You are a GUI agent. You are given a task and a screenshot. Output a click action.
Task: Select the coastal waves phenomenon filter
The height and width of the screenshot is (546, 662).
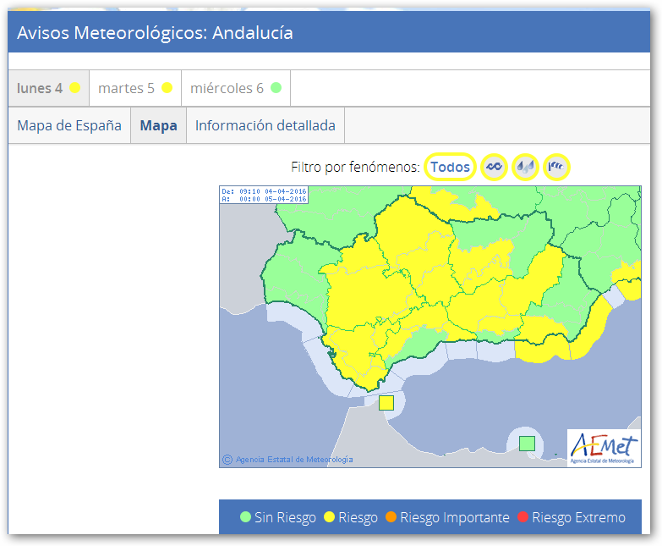point(494,167)
